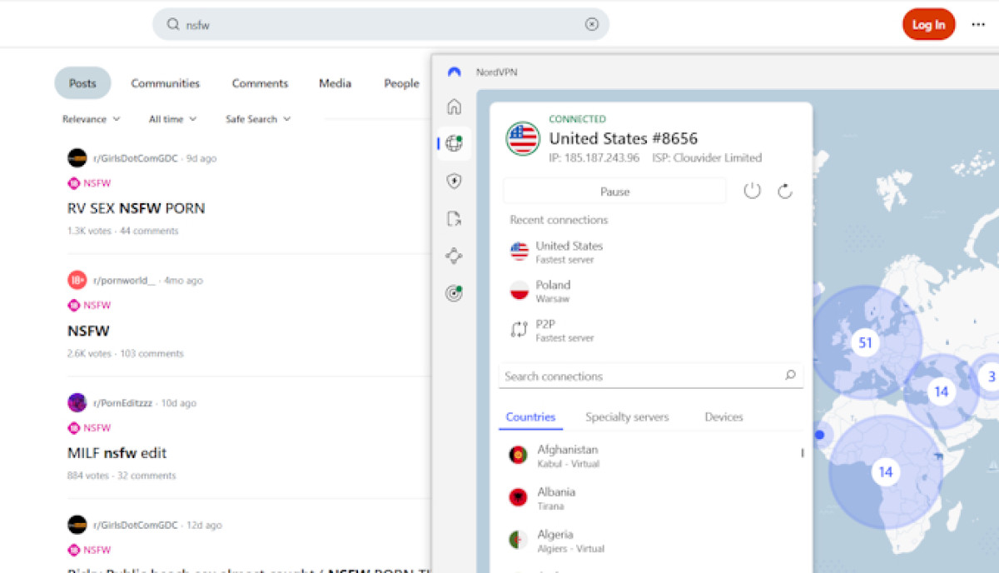
Task: Open the Threat Protection shield icon
Action: (454, 181)
